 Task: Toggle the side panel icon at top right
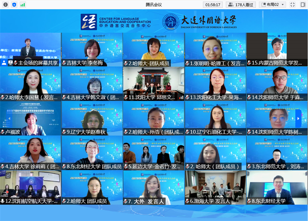(x=302, y=5)
